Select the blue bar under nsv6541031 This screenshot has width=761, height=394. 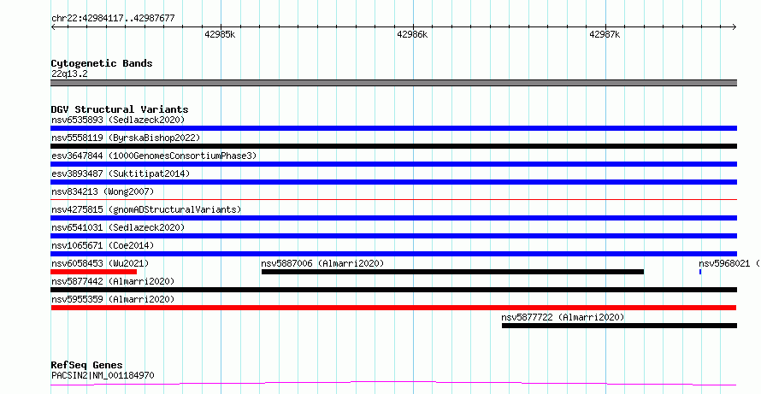(393, 236)
